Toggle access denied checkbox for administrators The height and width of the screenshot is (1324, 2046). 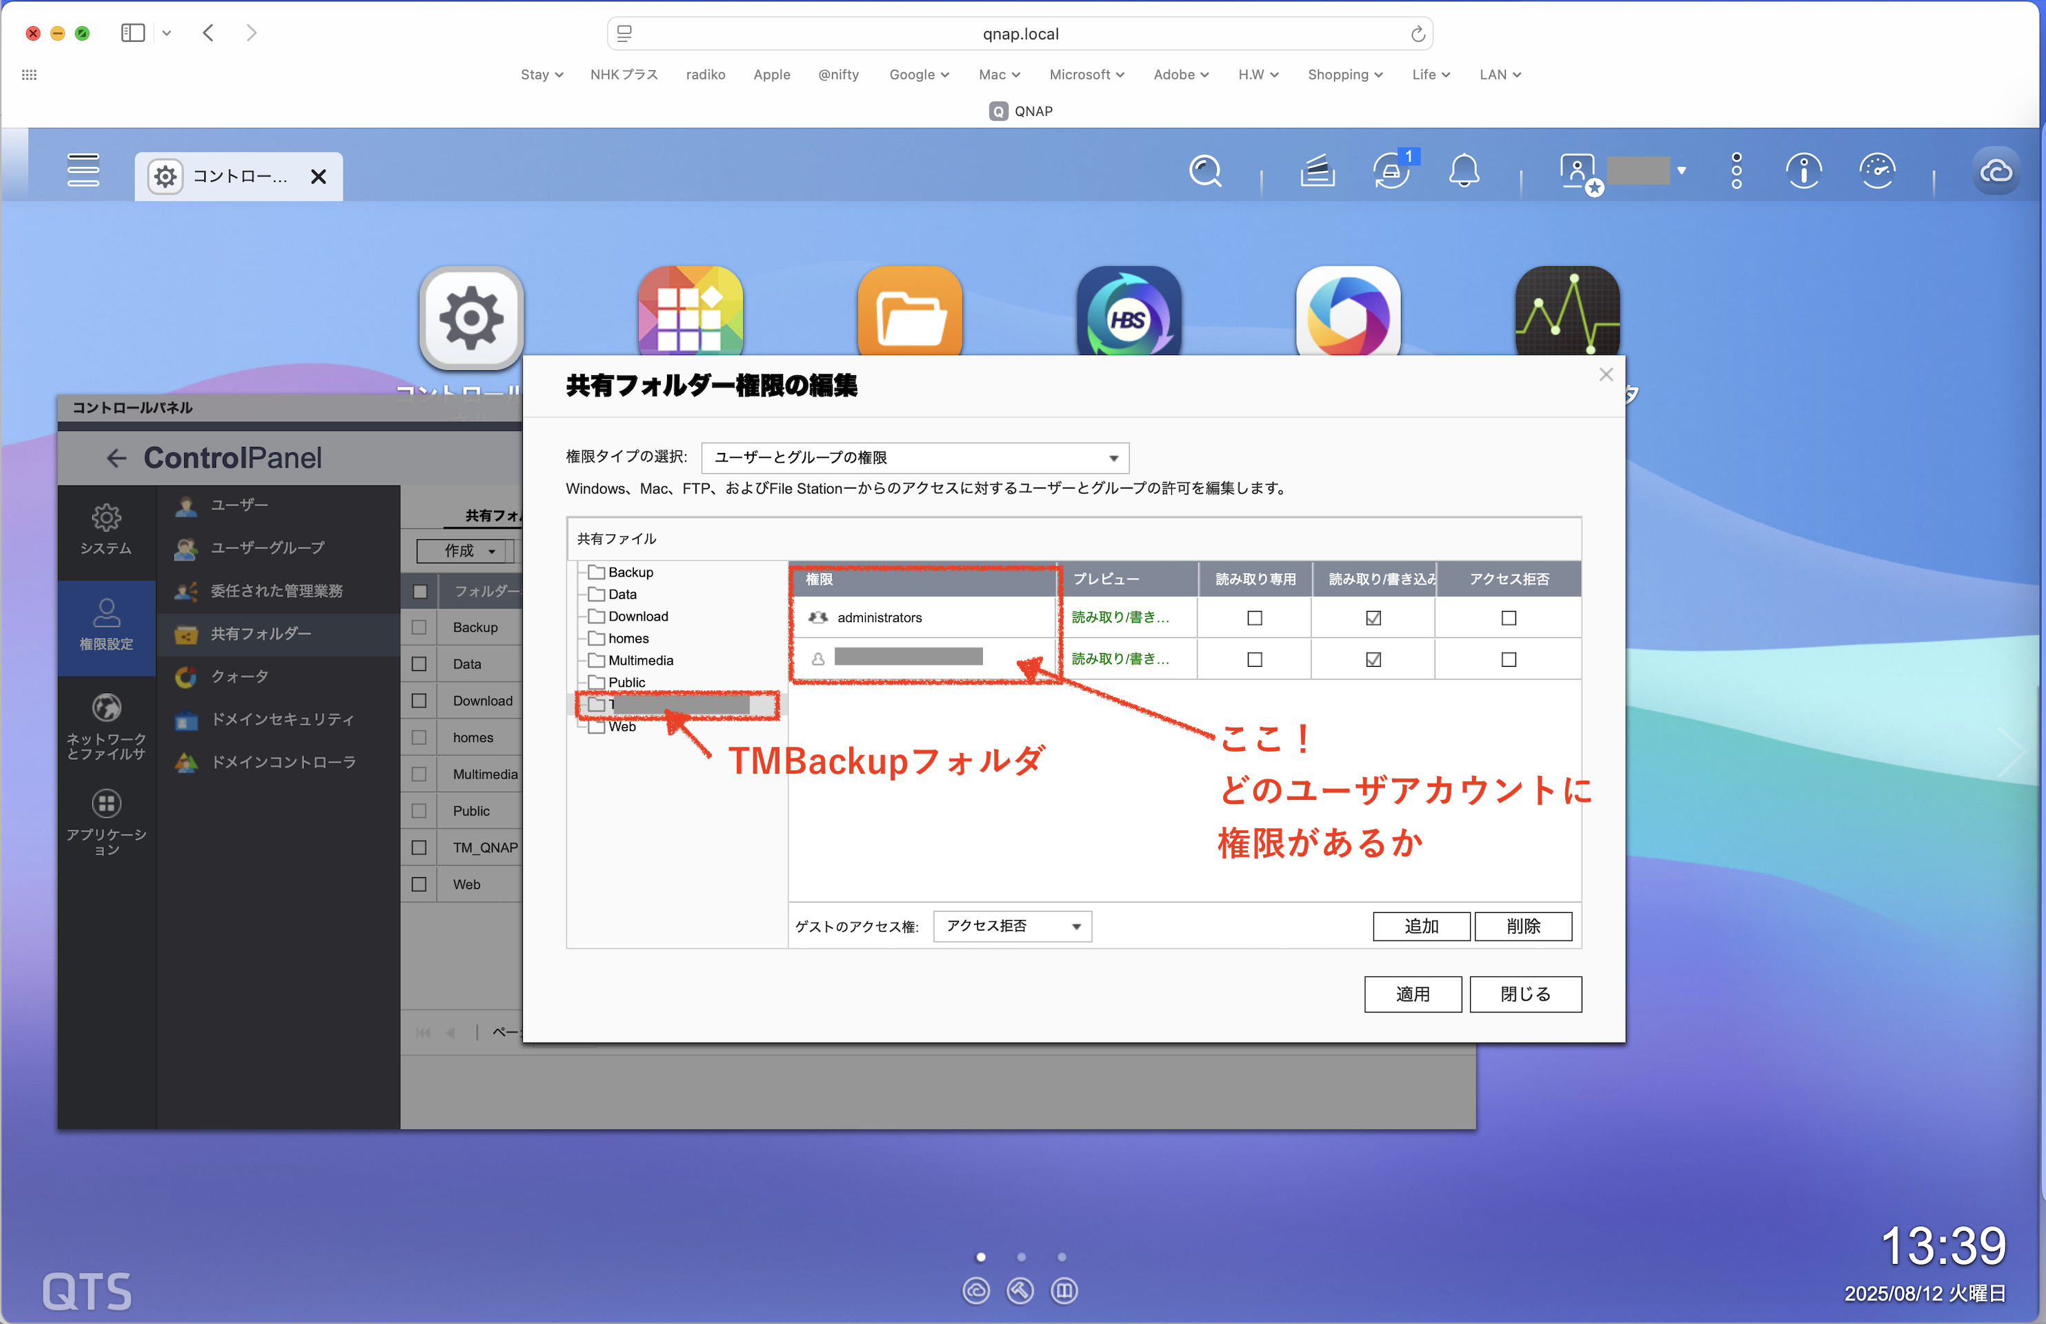point(1508,618)
